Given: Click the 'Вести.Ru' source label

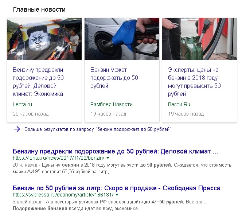Looking at the screenshot, I should [x=179, y=104].
